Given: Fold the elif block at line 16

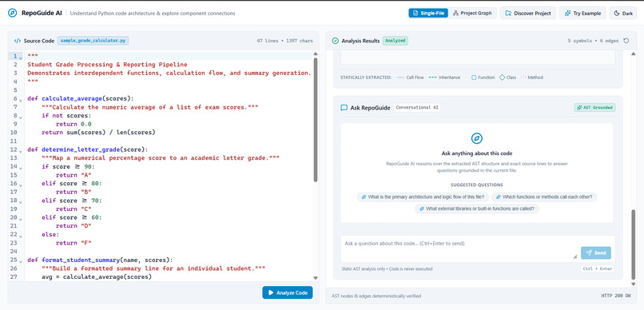Looking at the screenshot, I should coord(21,185).
